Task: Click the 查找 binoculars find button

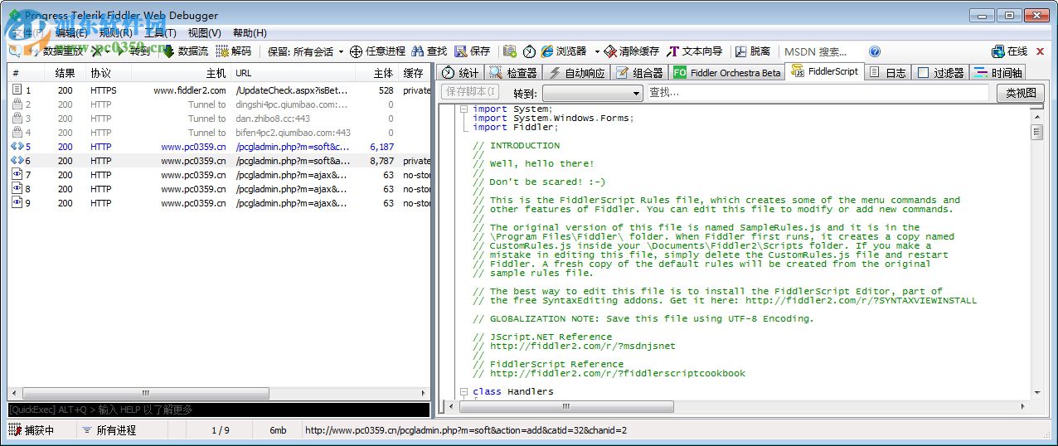Action: [x=430, y=51]
